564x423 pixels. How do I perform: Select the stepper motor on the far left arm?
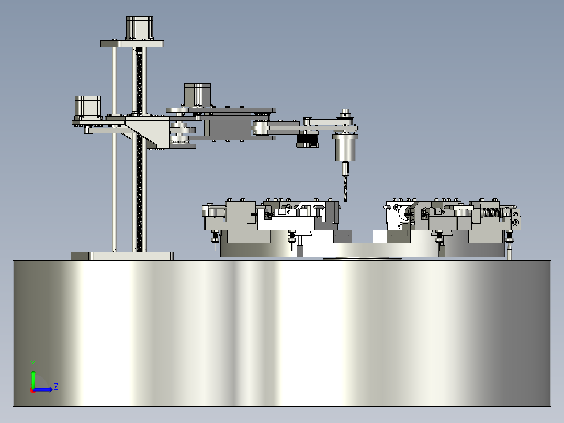pyautogui.click(x=88, y=108)
